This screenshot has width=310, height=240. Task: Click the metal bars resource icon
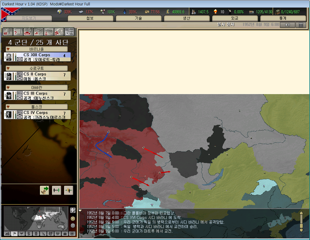click(x=81, y=12)
